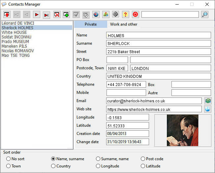Screen dimensions: 215x173
Task: Click the Sherlock Holmes portrait photo
Action: [x=182, y=130]
